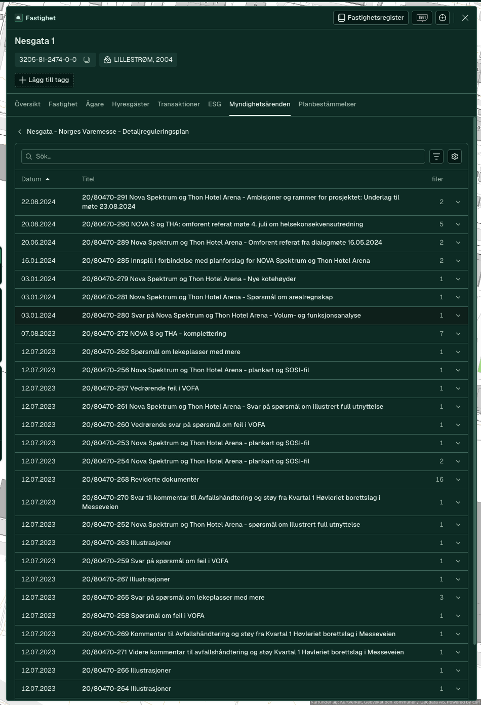
Task: Focus the Sök search field
Action: point(223,156)
